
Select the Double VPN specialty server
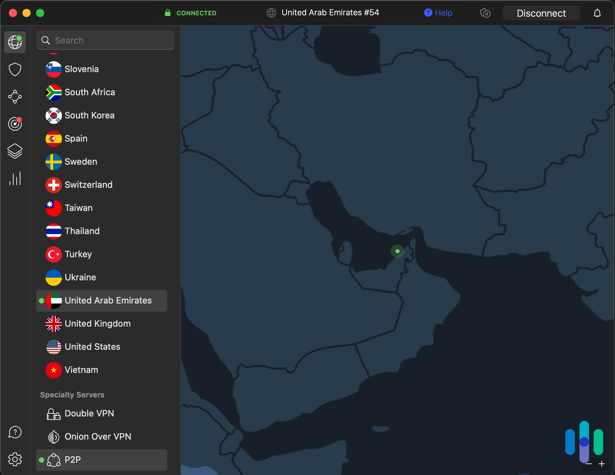coord(89,413)
